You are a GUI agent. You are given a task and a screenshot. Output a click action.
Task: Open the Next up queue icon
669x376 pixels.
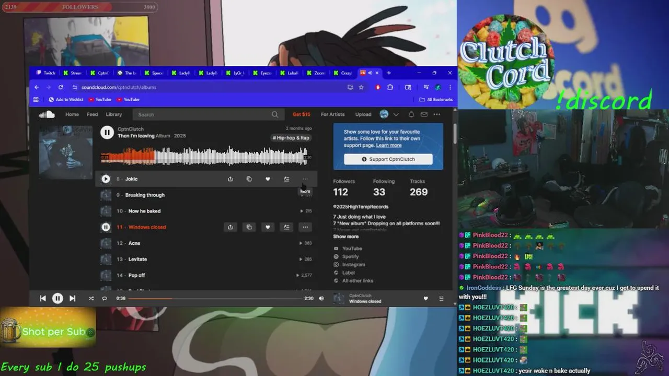point(441,298)
